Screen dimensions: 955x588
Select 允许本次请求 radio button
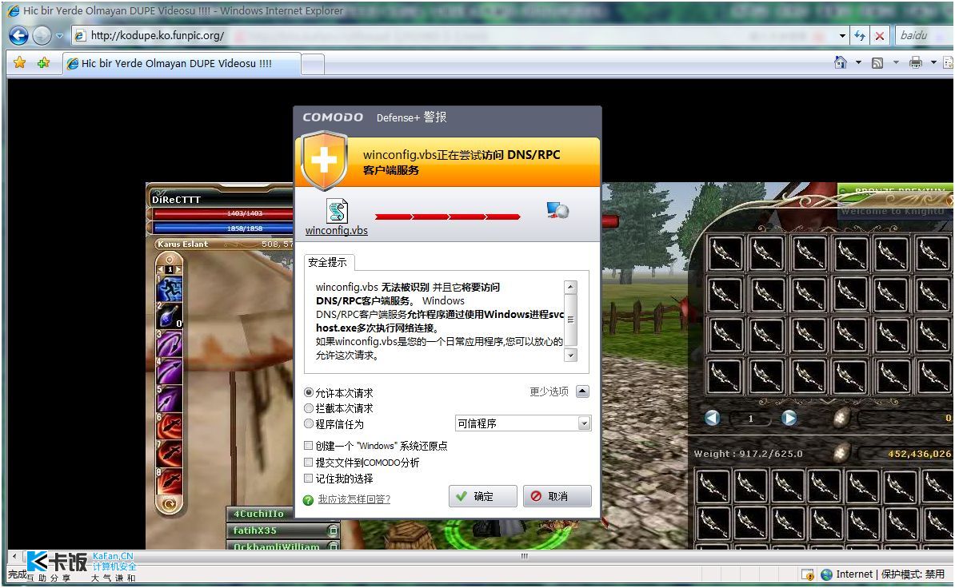(309, 393)
